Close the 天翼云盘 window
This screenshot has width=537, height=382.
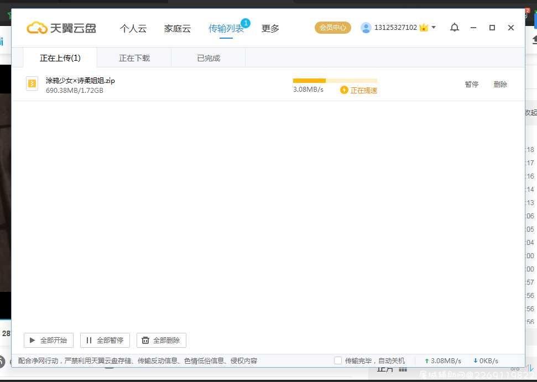point(510,28)
